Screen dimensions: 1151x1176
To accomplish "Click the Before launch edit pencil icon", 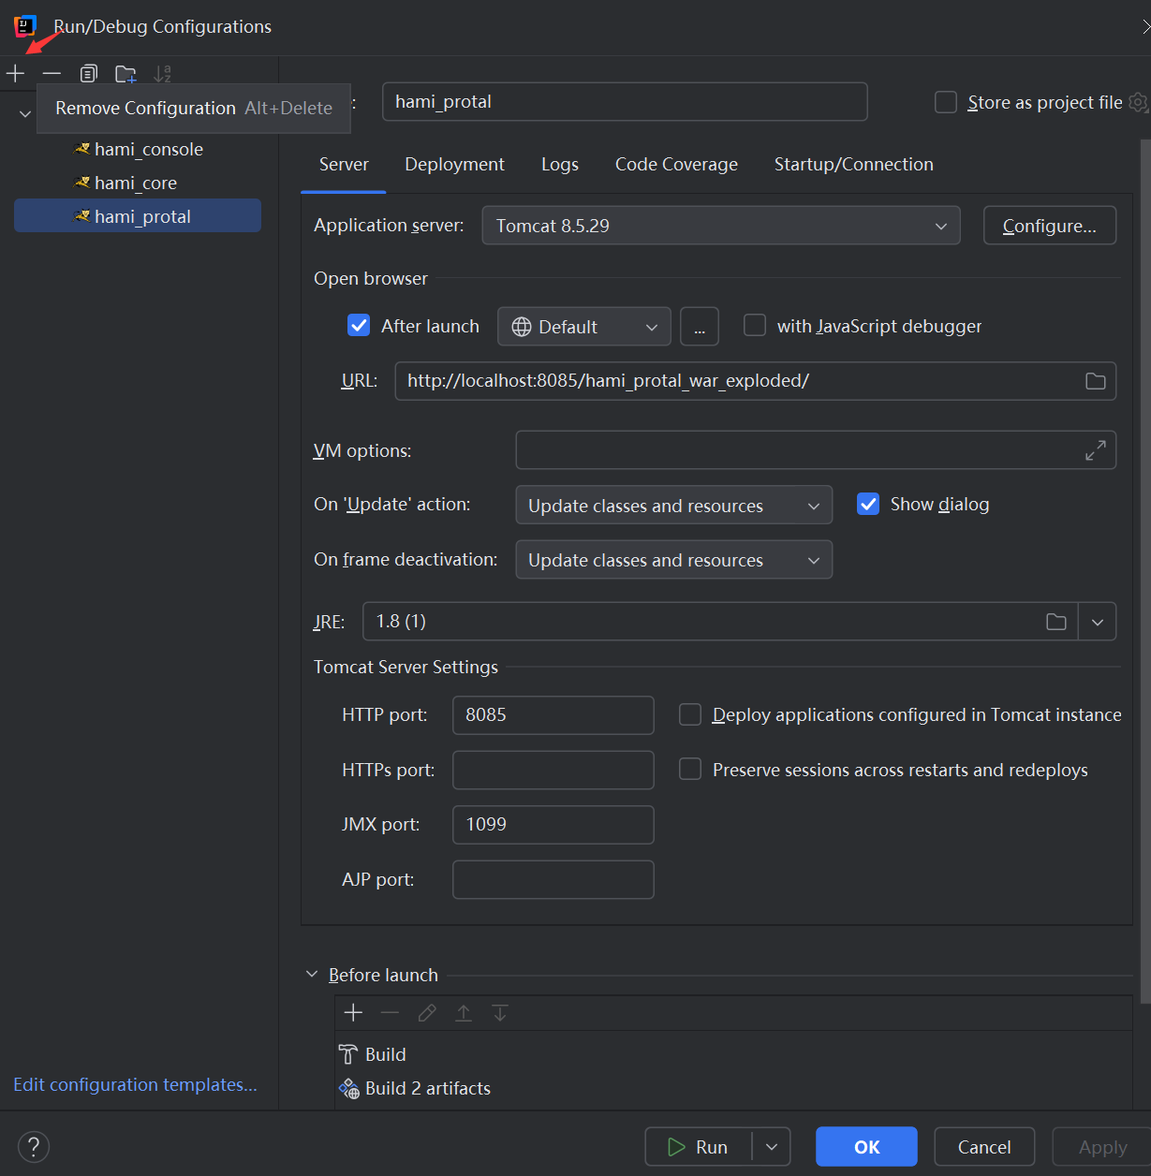I will pyautogui.click(x=427, y=1012).
